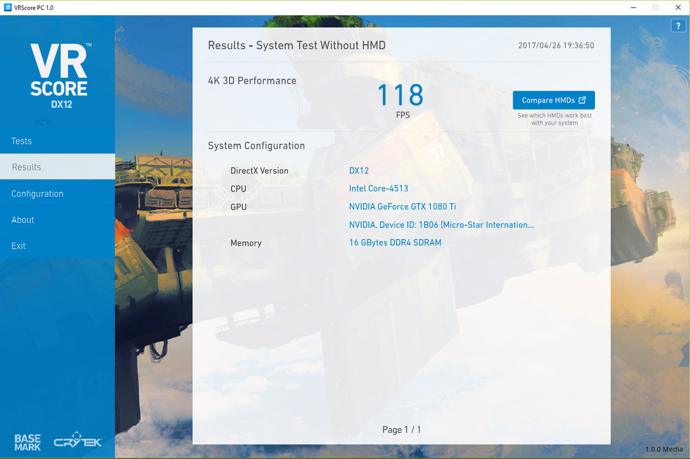
Task: Click the 1.0.0 Media version text
Action: click(x=663, y=449)
